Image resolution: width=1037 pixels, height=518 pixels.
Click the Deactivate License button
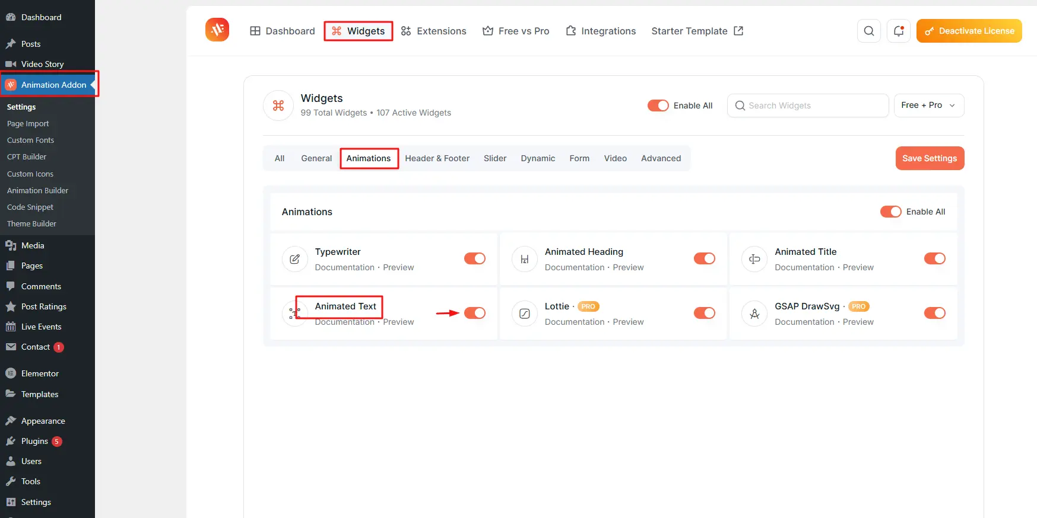969,31
